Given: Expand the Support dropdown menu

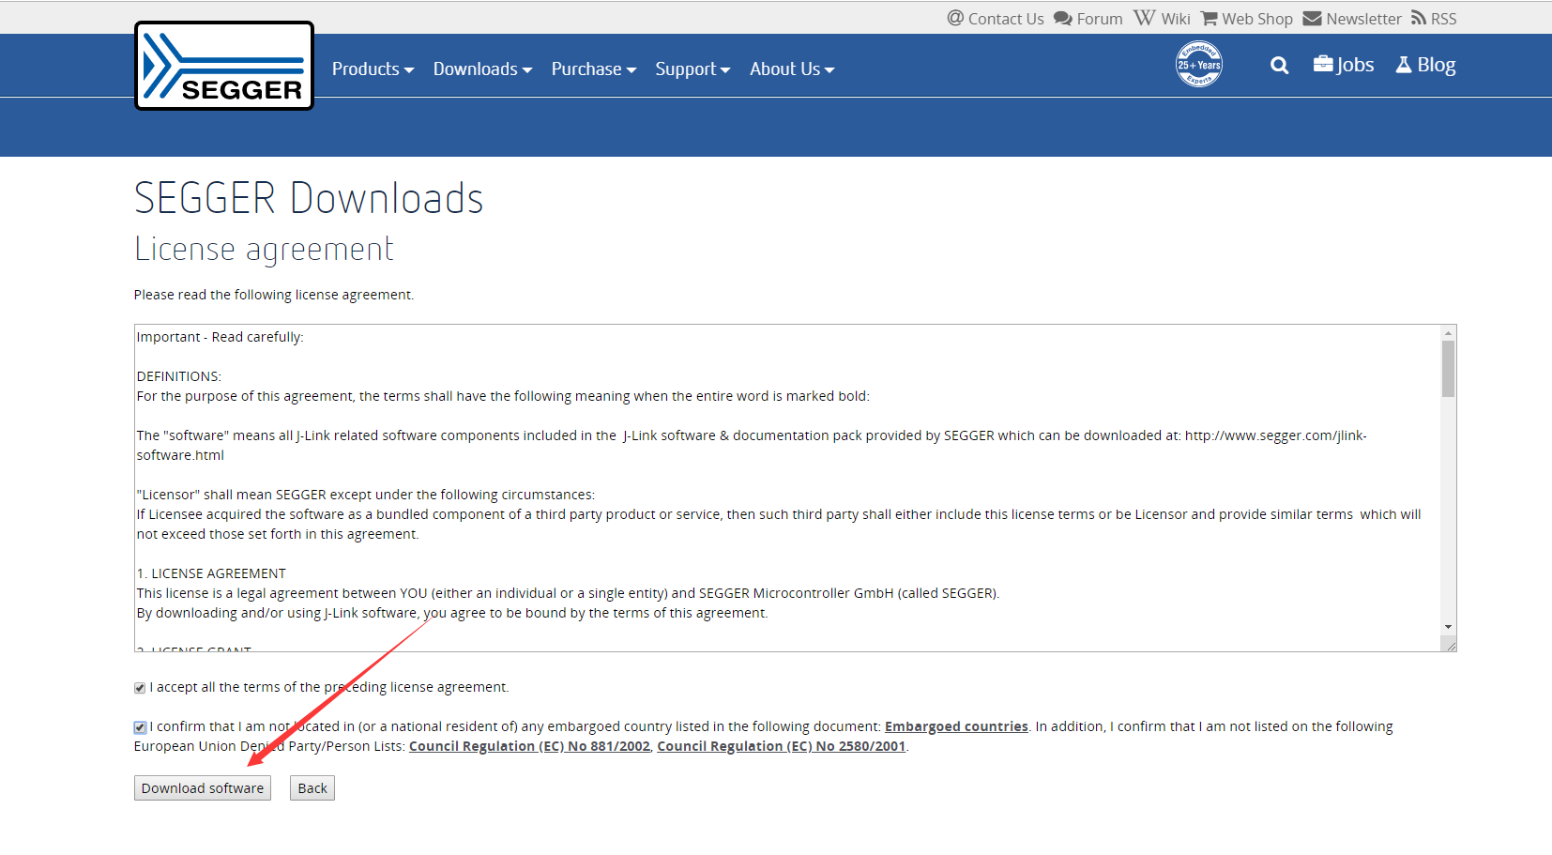Looking at the screenshot, I should (692, 69).
